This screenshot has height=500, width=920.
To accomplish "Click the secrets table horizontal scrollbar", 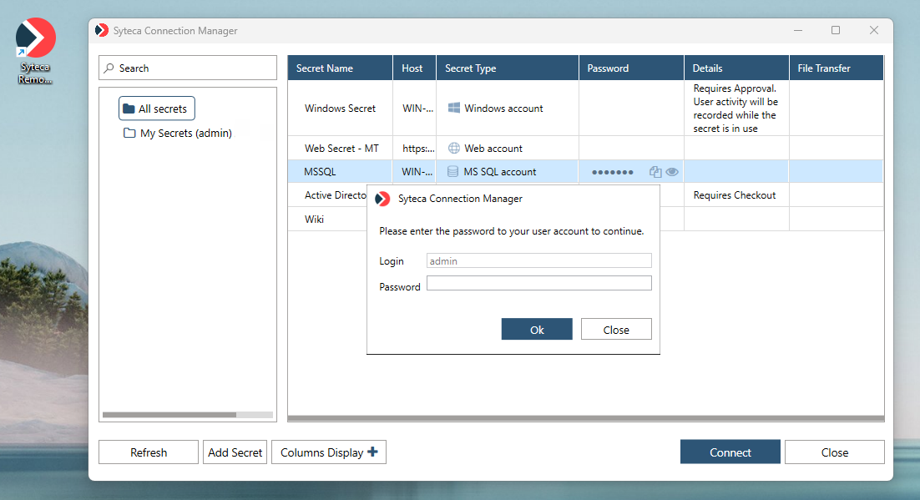I will 585,418.
